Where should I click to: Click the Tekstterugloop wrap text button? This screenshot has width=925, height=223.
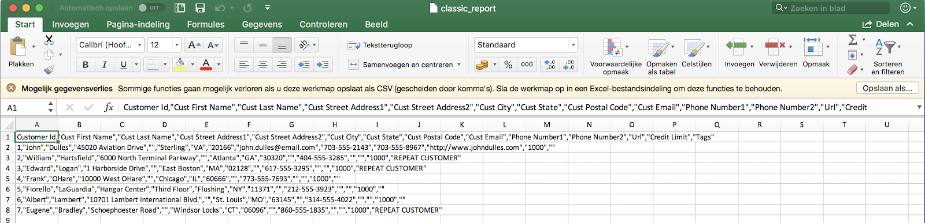(x=380, y=45)
